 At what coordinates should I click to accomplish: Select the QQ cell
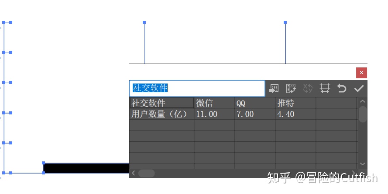pos(255,103)
